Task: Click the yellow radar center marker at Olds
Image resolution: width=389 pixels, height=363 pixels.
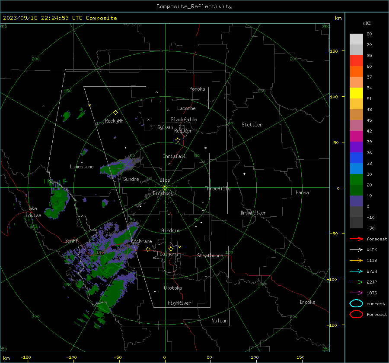Action: [165, 188]
